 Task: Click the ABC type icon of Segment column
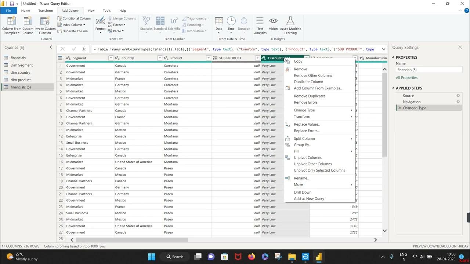click(68, 58)
